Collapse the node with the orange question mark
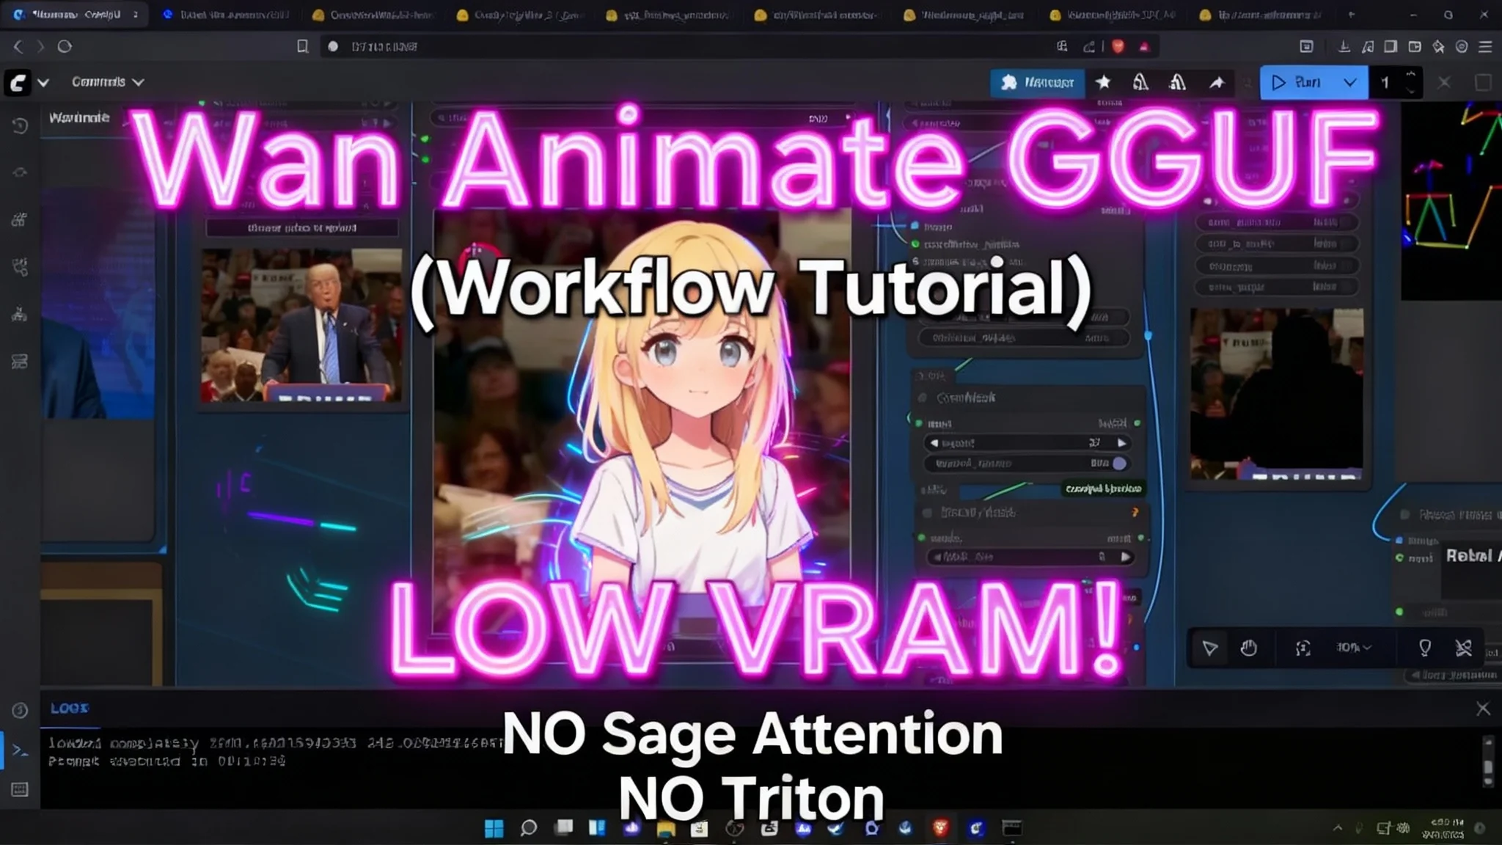 (x=927, y=513)
